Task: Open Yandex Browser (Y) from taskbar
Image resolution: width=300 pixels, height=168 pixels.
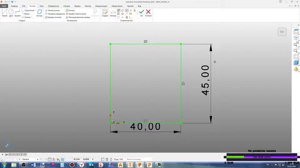Action: pyautogui.click(x=82, y=165)
